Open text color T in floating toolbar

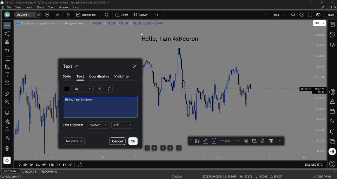pyautogui.click(x=214, y=141)
